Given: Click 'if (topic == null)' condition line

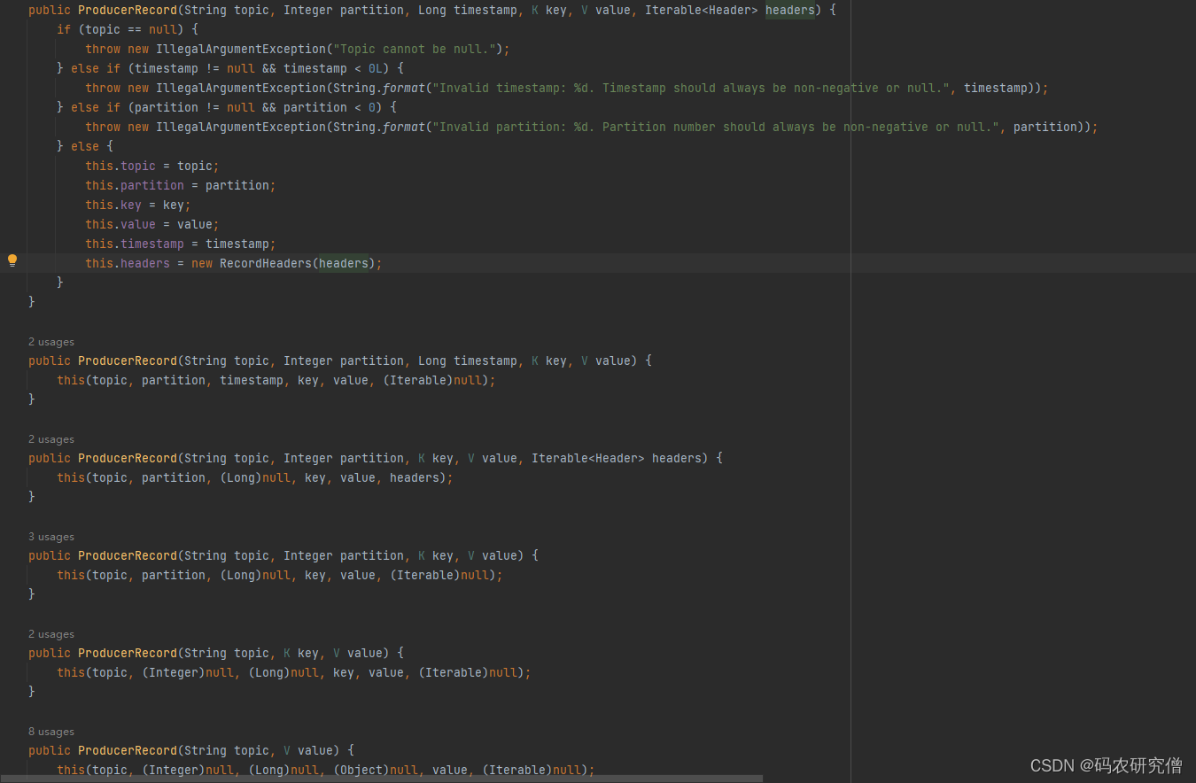Looking at the screenshot, I should tap(128, 29).
